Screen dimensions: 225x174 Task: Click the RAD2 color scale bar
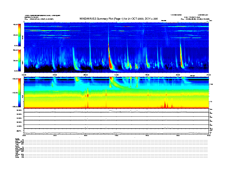point(19,35)
